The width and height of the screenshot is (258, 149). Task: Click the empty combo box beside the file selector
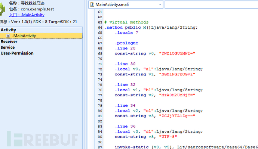tap(211, 4)
